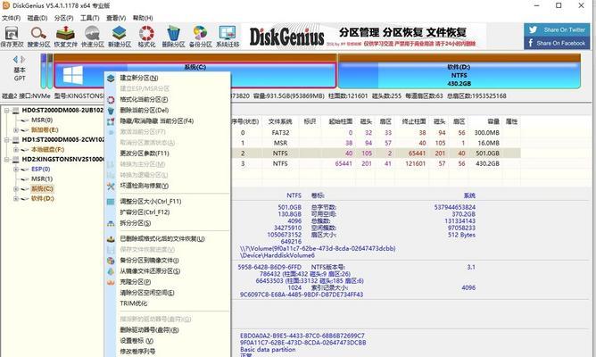Open the 磁盘(D) menu
596x357 pixels.
[x=37, y=18]
